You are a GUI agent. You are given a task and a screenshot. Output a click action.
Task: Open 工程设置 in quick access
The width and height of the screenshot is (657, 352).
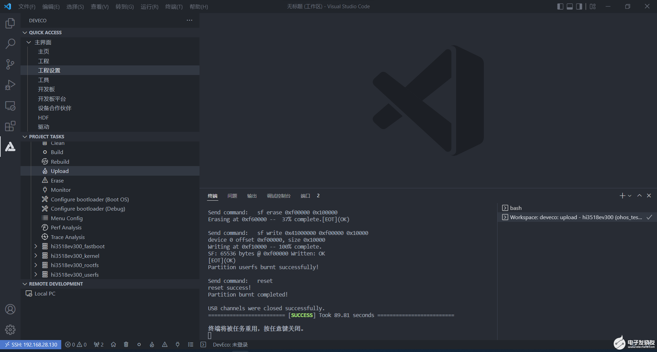[x=110, y=70]
